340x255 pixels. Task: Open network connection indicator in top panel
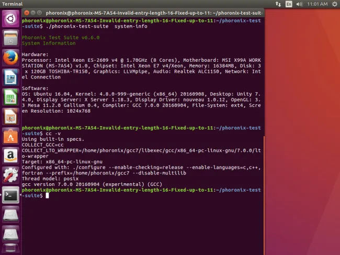pyautogui.click(x=278, y=4)
